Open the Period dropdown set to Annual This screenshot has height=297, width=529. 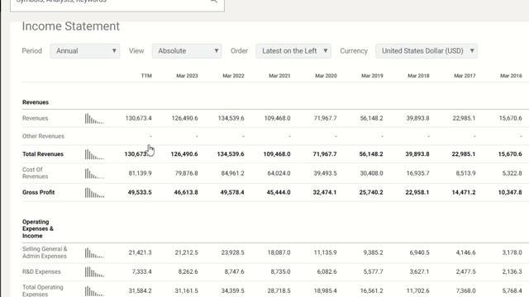pyautogui.click(x=84, y=51)
